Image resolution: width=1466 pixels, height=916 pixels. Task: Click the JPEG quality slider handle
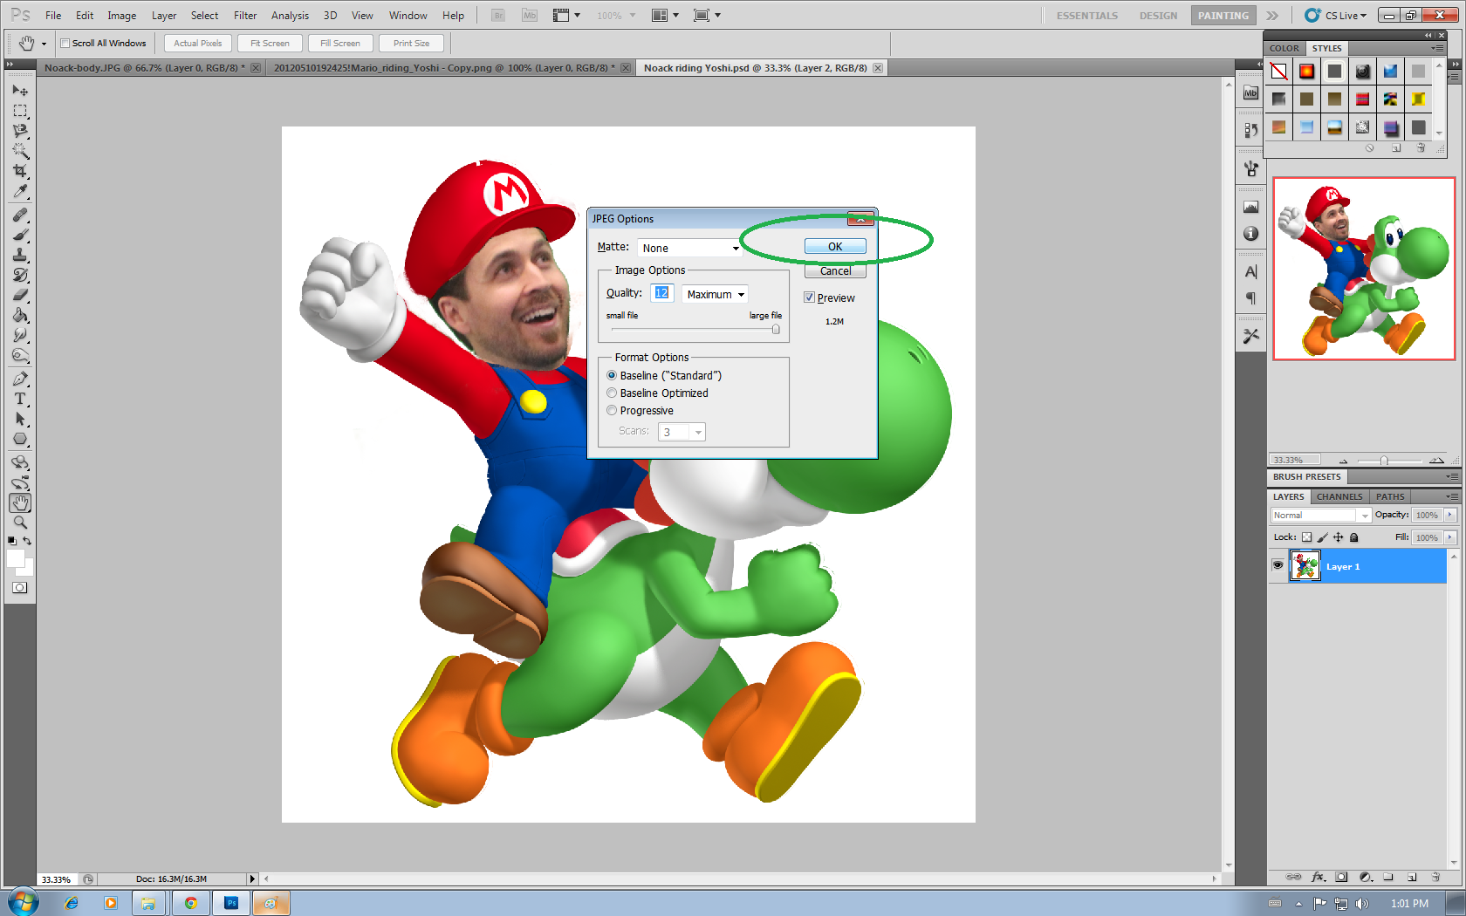[x=776, y=329]
